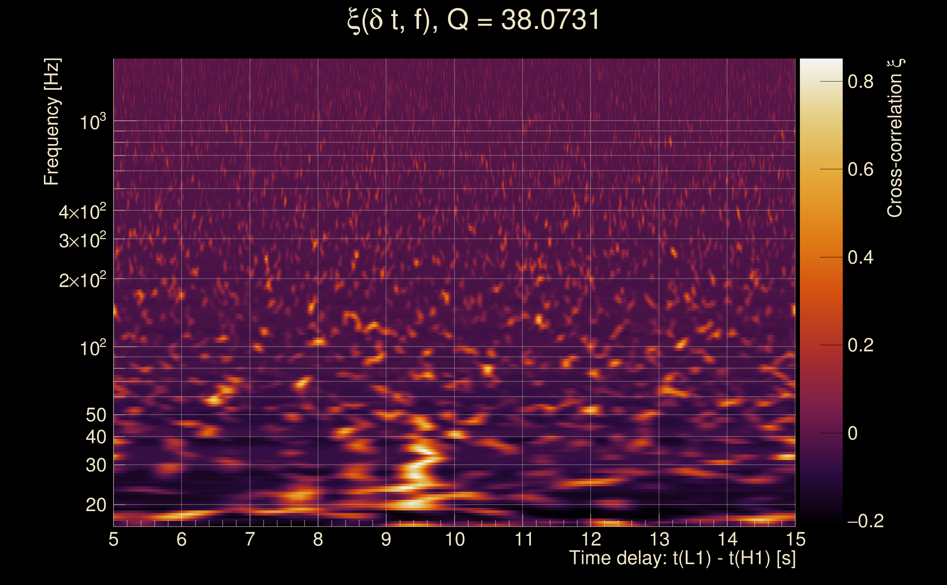Click the 0.4 tick on colorbar
This screenshot has height=585, width=947.
click(x=860, y=257)
